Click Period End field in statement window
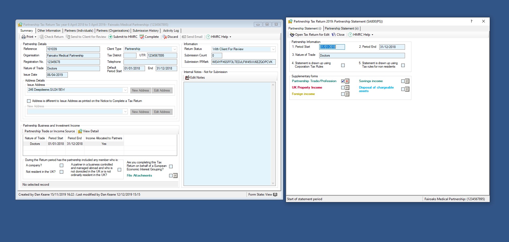Image resolution: width=509 pixels, height=242 pixels. click(x=392, y=47)
